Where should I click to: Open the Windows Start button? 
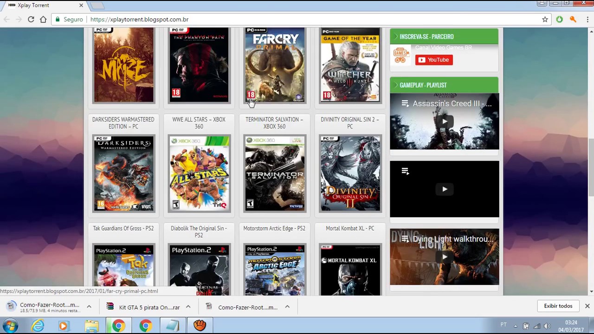[x=10, y=326]
